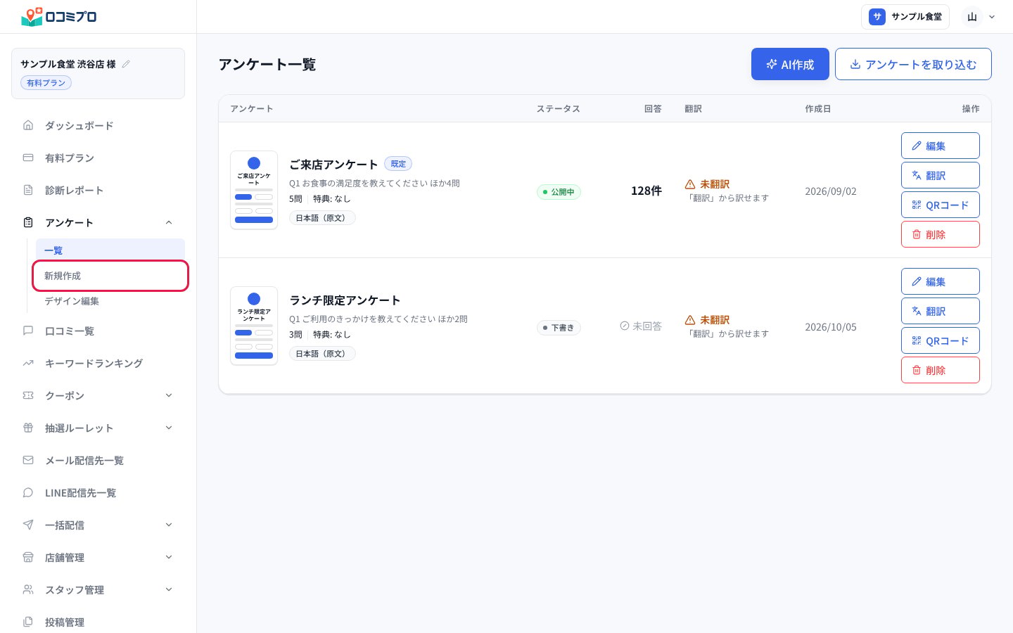Expand the 抽選ルーレット submenu chevron
The height and width of the screenshot is (633, 1013).
[169, 428]
